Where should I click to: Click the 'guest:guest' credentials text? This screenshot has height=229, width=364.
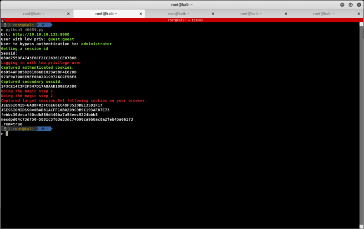[x=61, y=39]
